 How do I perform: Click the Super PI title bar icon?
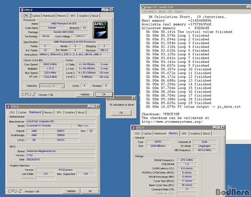pos(143,7)
